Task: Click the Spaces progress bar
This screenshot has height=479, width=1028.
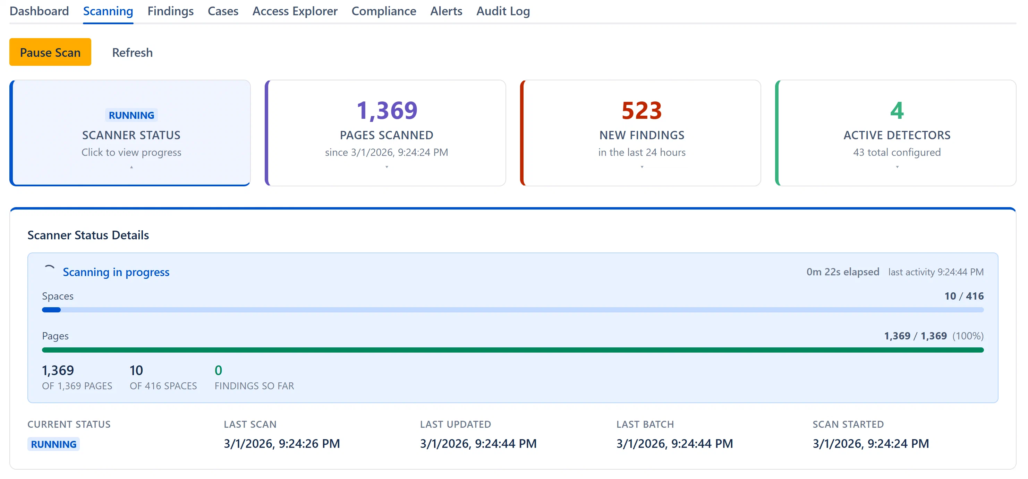Action: (512, 310)
